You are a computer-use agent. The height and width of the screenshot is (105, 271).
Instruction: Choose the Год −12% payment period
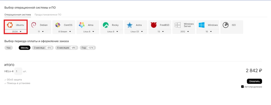88,48
